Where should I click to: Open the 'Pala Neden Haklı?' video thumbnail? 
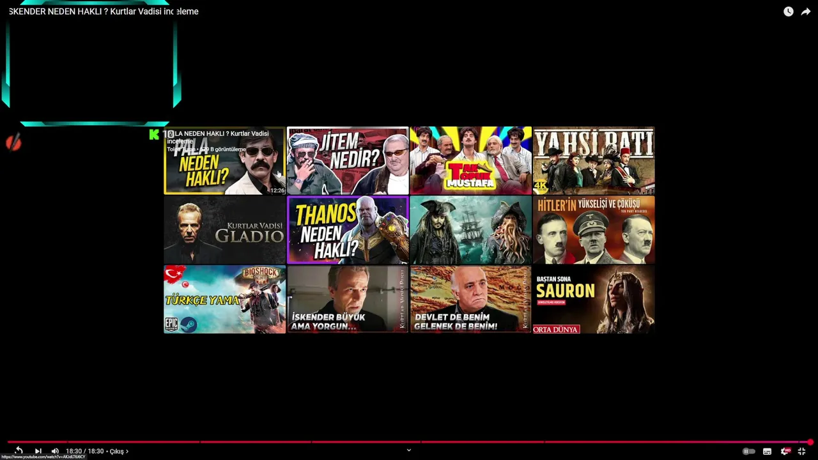(x=224, y=160)
